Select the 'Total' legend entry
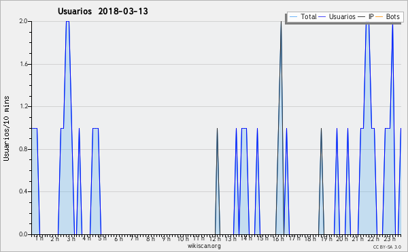Image resolution: width=408 pixels, height=252 pixels. 308,16
